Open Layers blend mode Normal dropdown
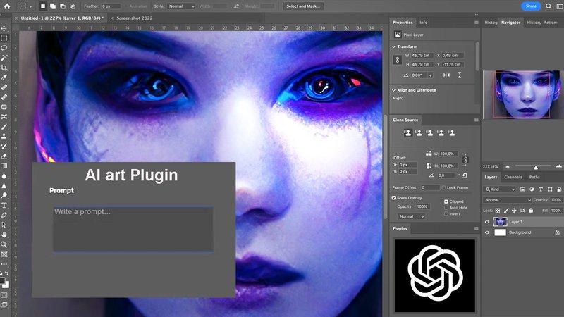 pyautogui.click(x=507, y=200)
